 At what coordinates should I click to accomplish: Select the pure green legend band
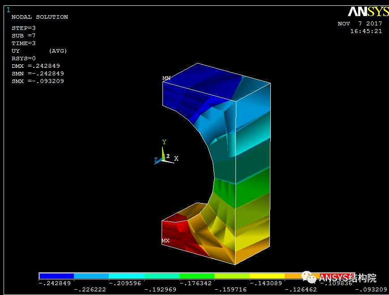[197, 276]
